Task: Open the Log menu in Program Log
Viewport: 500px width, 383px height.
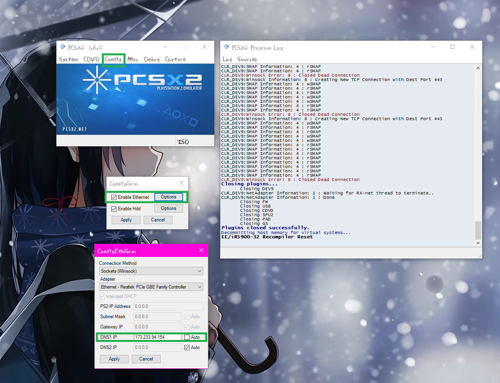Action: click(227, 59)
